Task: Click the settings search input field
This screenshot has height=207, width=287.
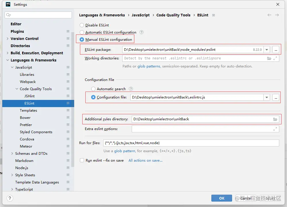Action: point(39,15)
